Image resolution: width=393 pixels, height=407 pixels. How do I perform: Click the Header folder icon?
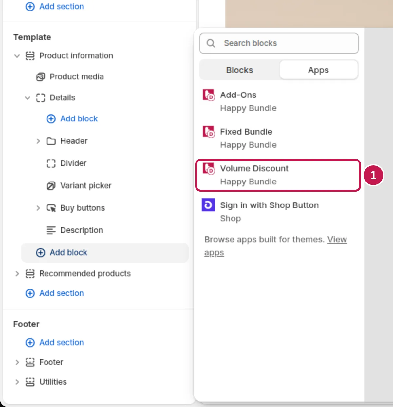coord(51,141)
